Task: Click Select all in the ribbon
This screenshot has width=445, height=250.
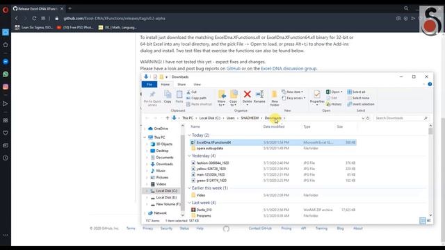Action: point(357,92)
